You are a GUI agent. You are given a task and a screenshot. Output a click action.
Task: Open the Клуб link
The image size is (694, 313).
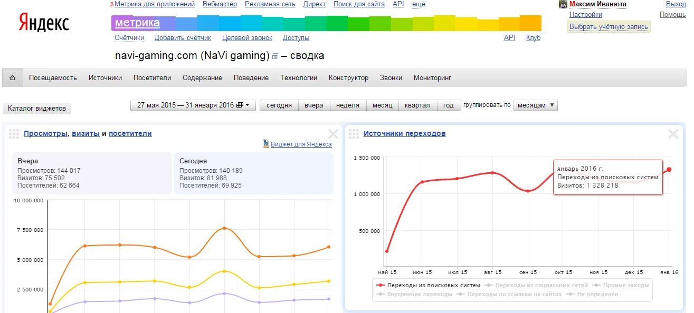coord(533,38)
